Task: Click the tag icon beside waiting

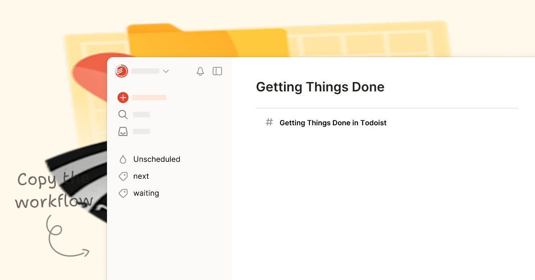Action: [123, 193]
